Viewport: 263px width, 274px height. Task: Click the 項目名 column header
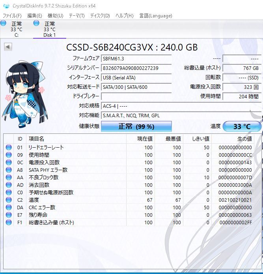pos(76,139)
